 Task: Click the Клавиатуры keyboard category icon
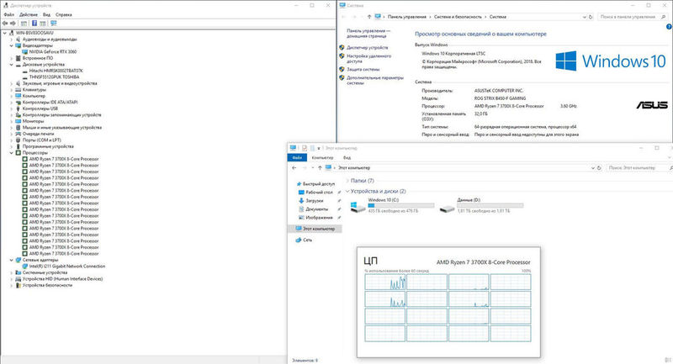click(18, 90)
